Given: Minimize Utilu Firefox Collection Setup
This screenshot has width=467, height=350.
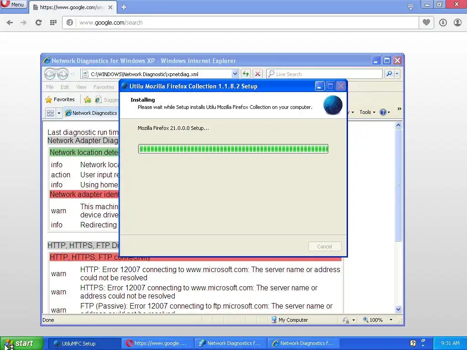Looking at the screenshot, I should [319, 86].
